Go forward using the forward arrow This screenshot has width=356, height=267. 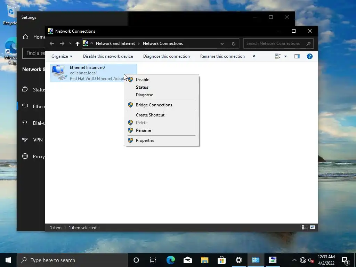(62, 43)
